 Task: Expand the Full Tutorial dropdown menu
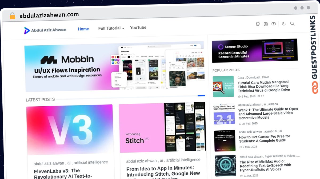[111, 28]
